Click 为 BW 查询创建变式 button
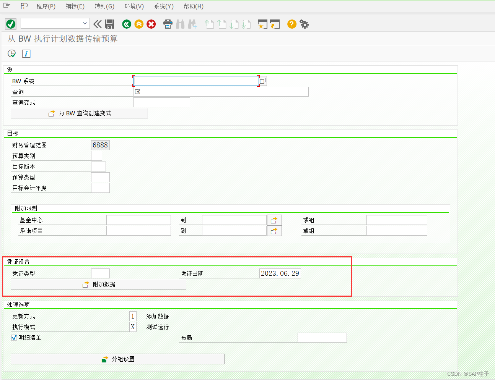This screenshot has height=380, width=495. [x=79, y=113]
